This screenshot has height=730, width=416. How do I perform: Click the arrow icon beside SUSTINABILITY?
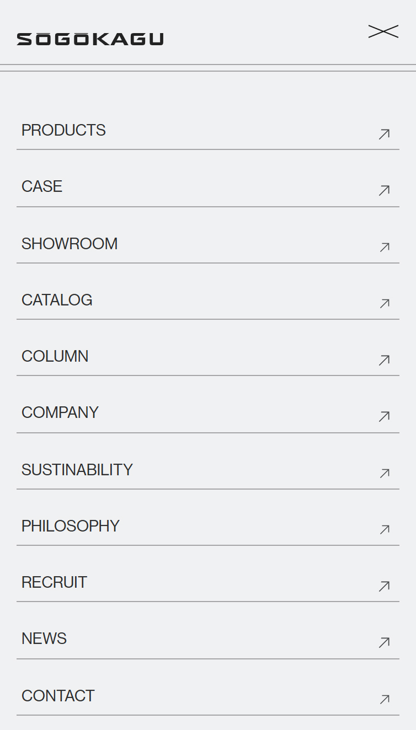coord(385,473)
